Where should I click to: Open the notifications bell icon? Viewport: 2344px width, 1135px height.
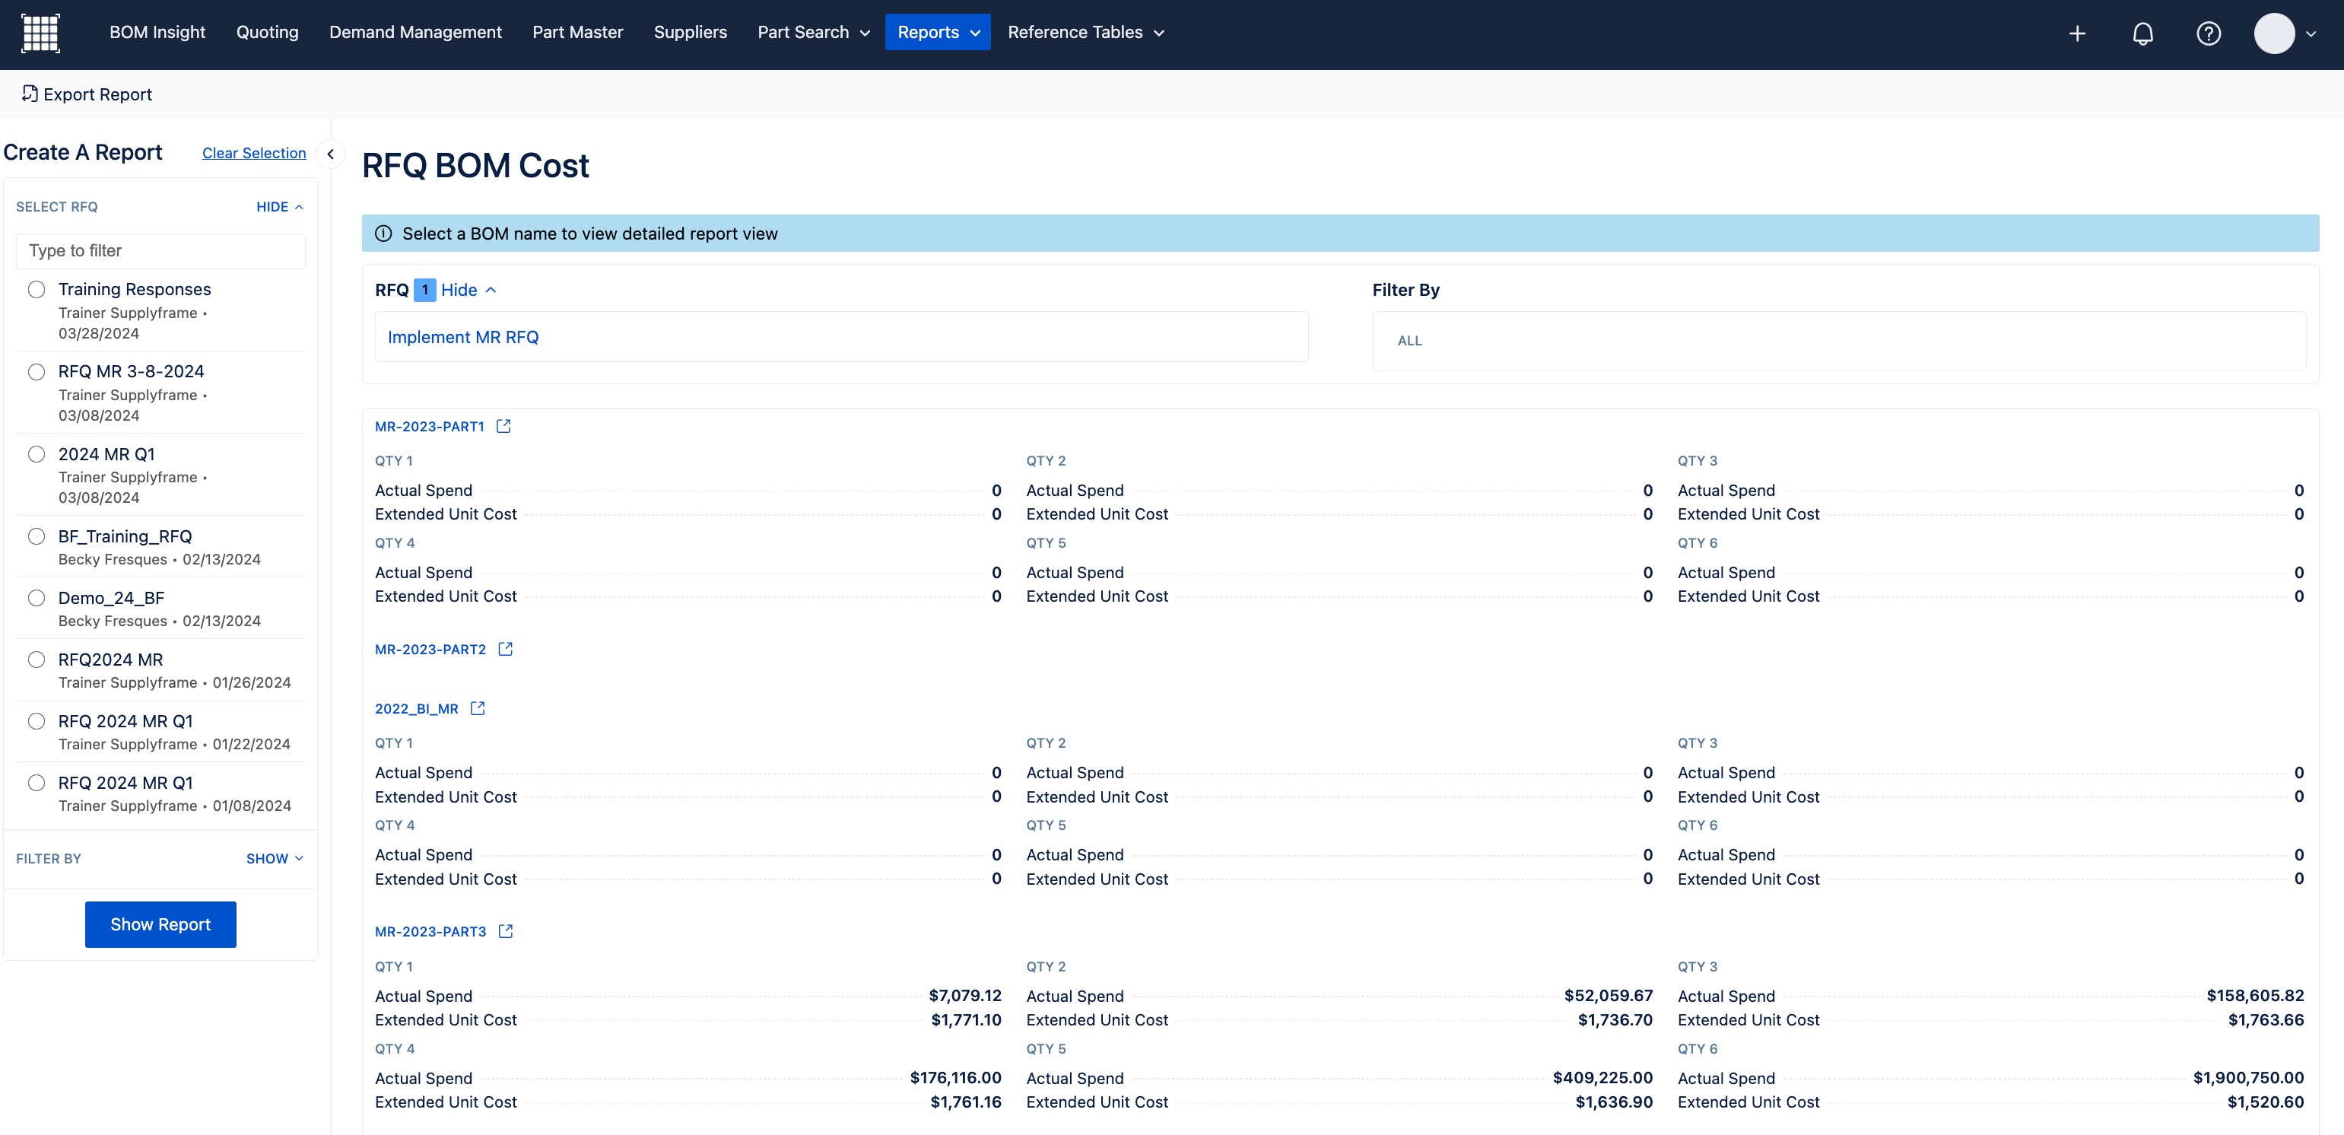[2143, 33]
